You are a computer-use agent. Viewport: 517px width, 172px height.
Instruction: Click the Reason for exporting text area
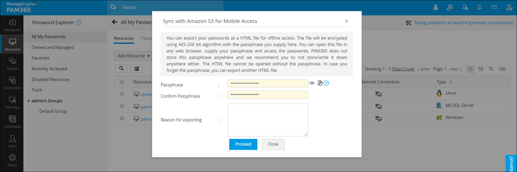click(x=268, y=120)
